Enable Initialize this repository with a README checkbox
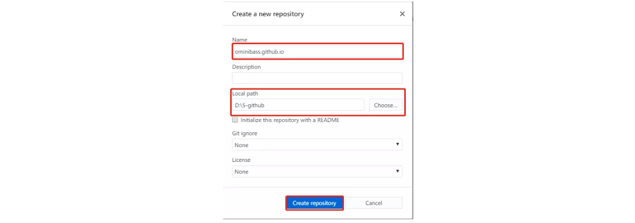The image size is (635, 223). click(235, 120)
